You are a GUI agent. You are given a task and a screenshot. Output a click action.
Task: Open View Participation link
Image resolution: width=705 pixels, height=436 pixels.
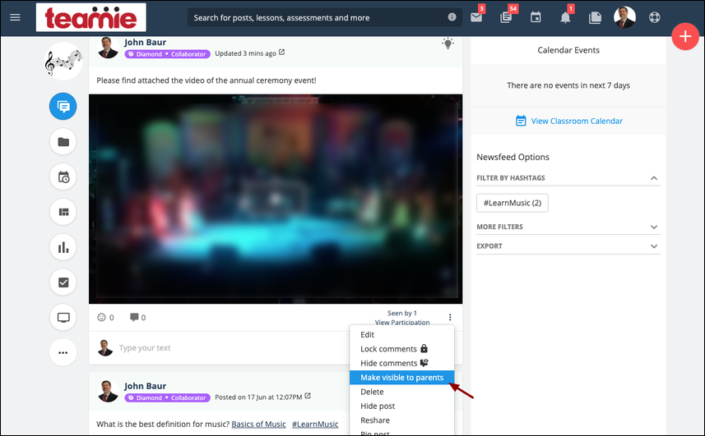402,323
